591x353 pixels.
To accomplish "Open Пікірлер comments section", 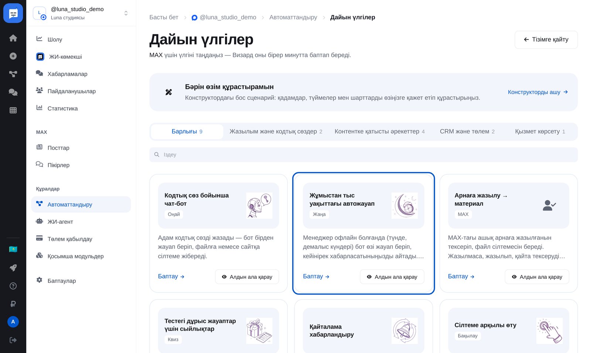I will pos(81,165).
